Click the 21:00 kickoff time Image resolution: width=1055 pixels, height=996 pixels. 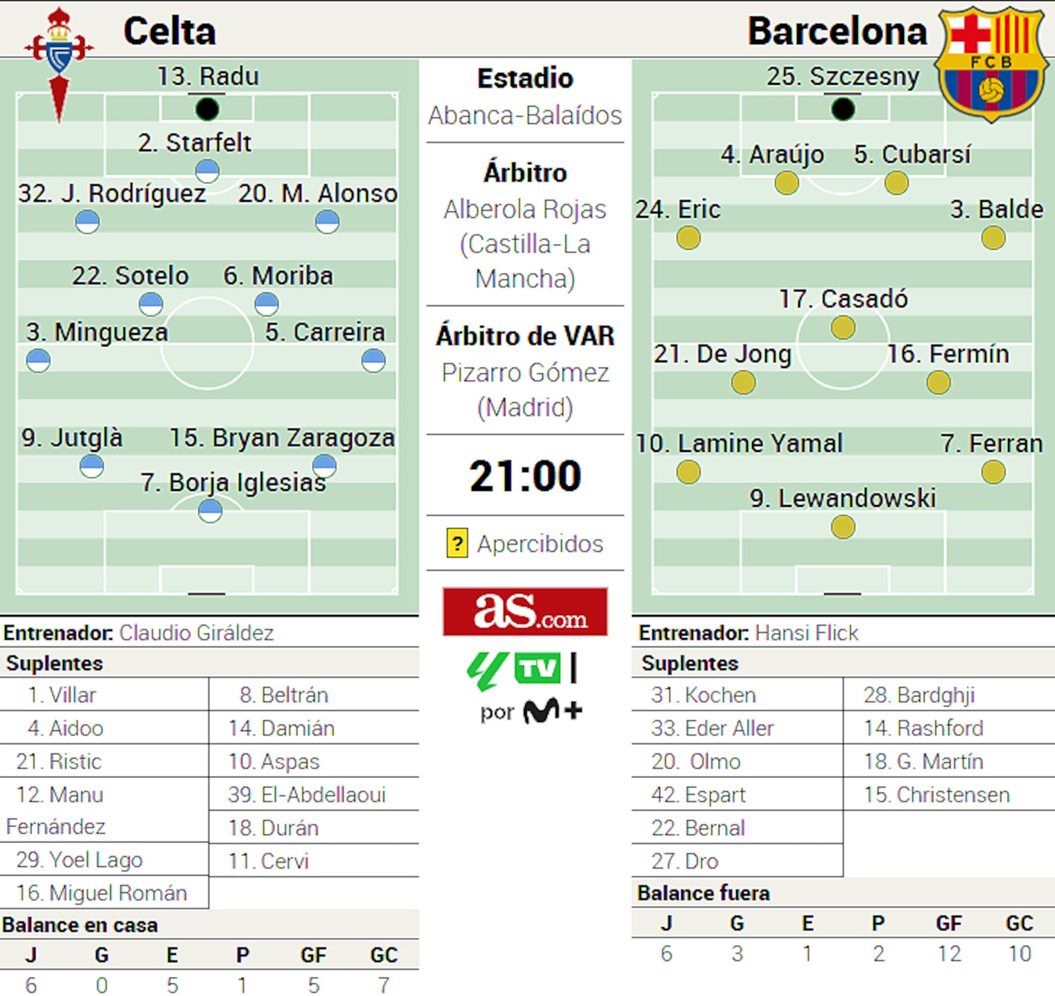[x=525, y=476]
